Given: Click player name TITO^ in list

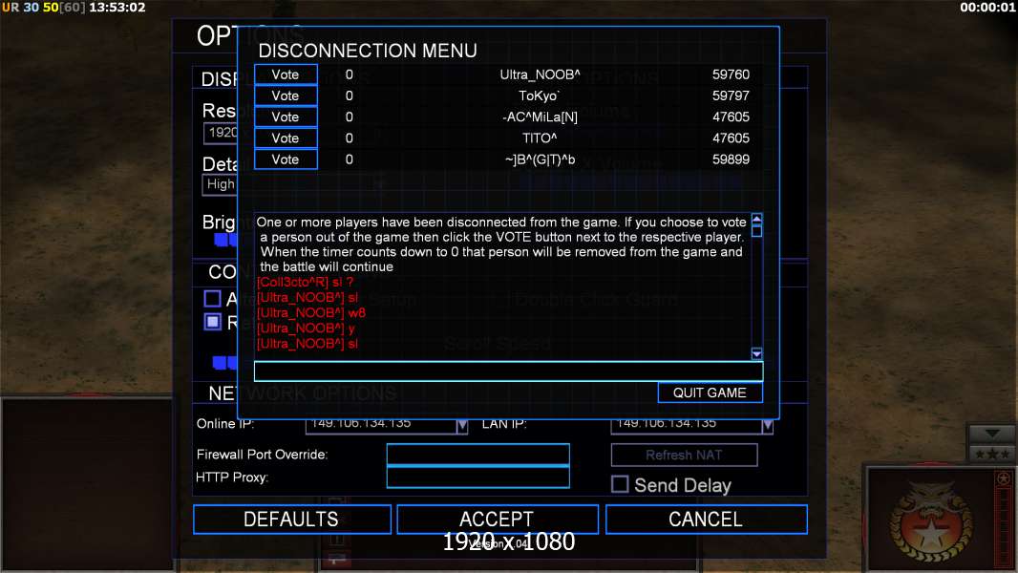Looking at the screenshot, I should (x=540, y=138).
